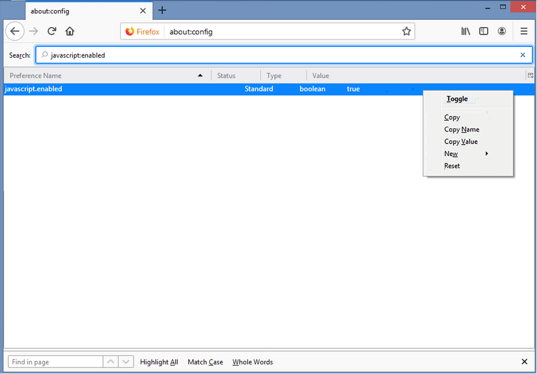Screen dimensions: 537x374
Task: Click the Find in page input field
Action: [54, 361]
